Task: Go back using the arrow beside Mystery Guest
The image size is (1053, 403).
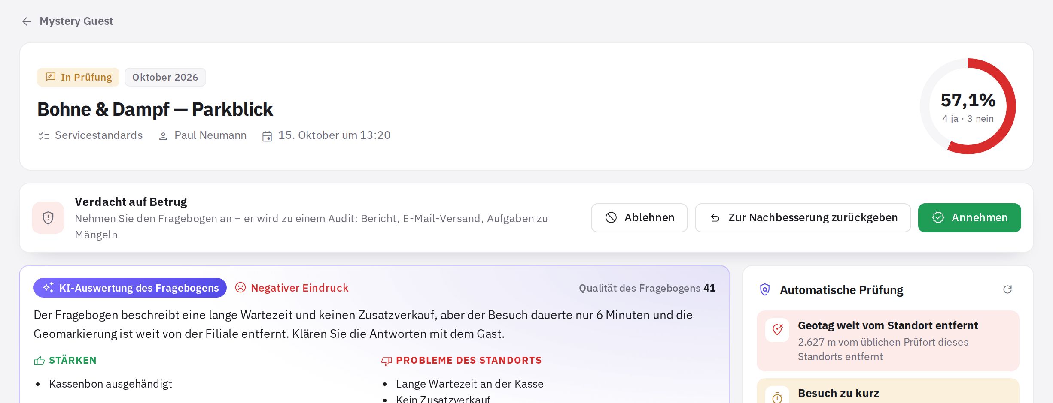Action: [27, 21]
